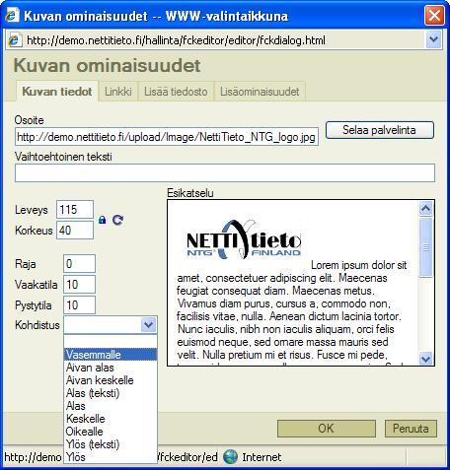Click the Vaakatila field
450x470 pixels.
(79, 285)
